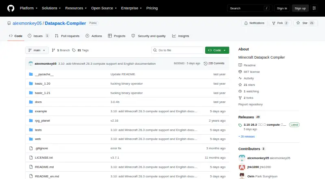Open the main branch selector dropdown
Screen dimensions: 325x179
click(37, 50)
